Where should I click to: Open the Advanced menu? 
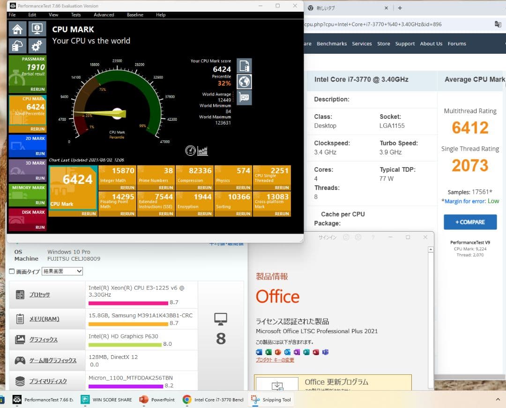click(104, 15)
